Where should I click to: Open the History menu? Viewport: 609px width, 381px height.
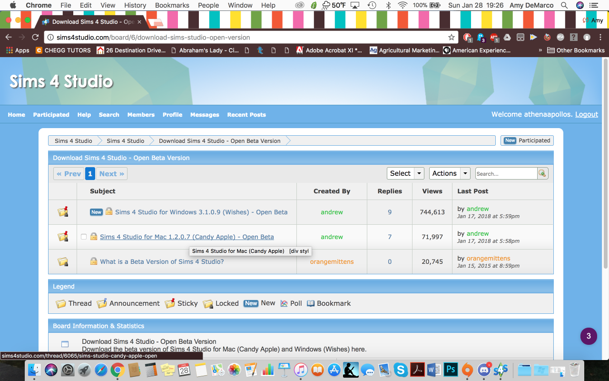[135, 5]
